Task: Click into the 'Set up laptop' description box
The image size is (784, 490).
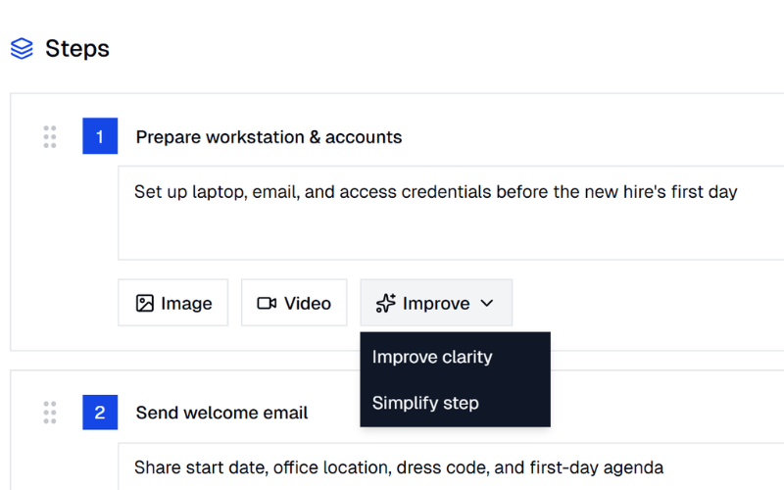Action: [435, 192]
